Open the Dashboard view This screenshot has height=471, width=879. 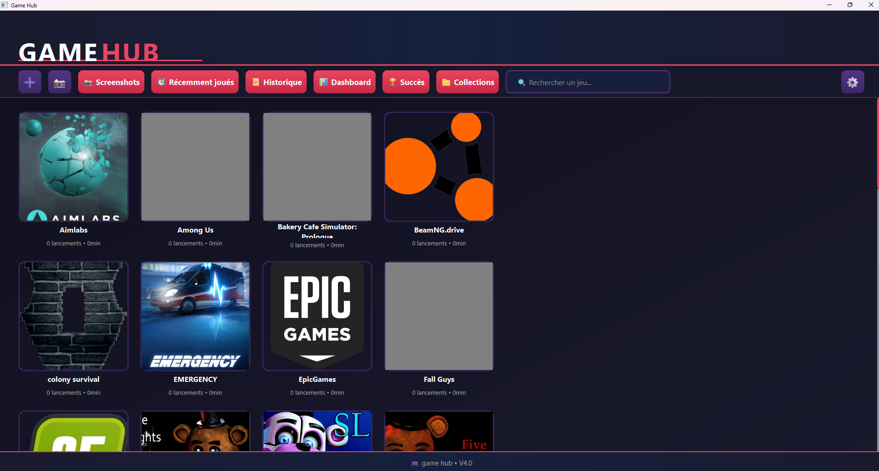[344, 82]
